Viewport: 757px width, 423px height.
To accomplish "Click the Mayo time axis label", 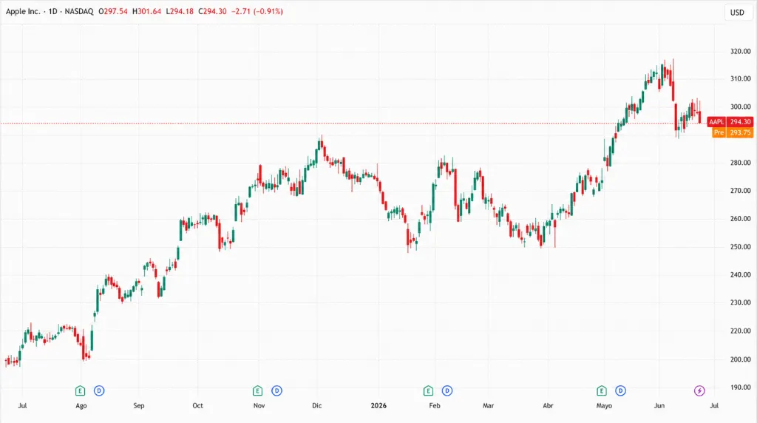I will click(x=604, y=405).
